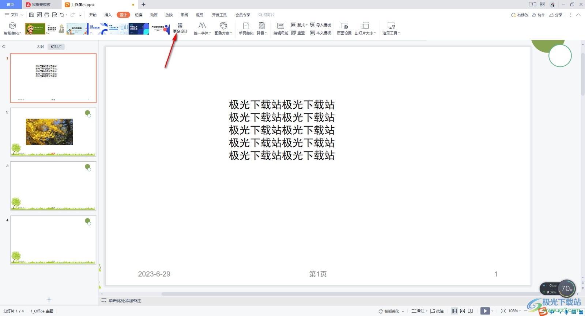Screen dimensions: 585x316
Task: Switch to 大纲 outline pane tab
Action: [40, 47]
